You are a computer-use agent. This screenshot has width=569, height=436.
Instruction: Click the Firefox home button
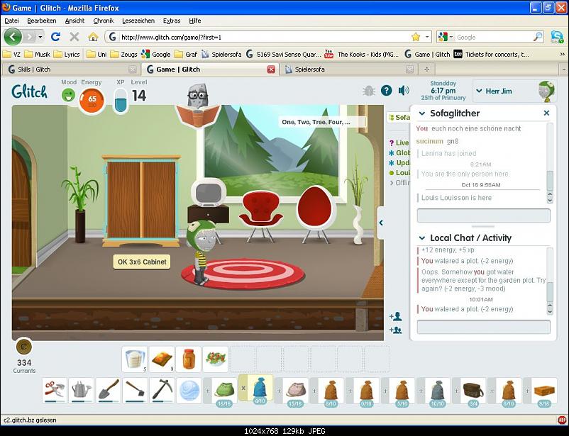click(93, 37)
